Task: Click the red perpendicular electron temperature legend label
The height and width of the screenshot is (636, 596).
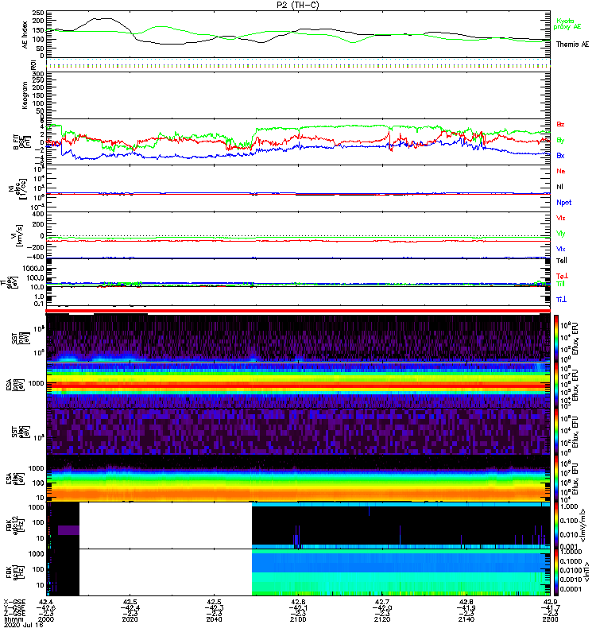Action: tap(562, 276)
